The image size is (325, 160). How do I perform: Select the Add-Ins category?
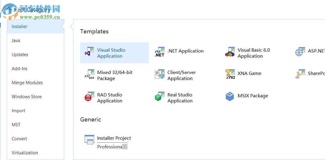point(36,69)
